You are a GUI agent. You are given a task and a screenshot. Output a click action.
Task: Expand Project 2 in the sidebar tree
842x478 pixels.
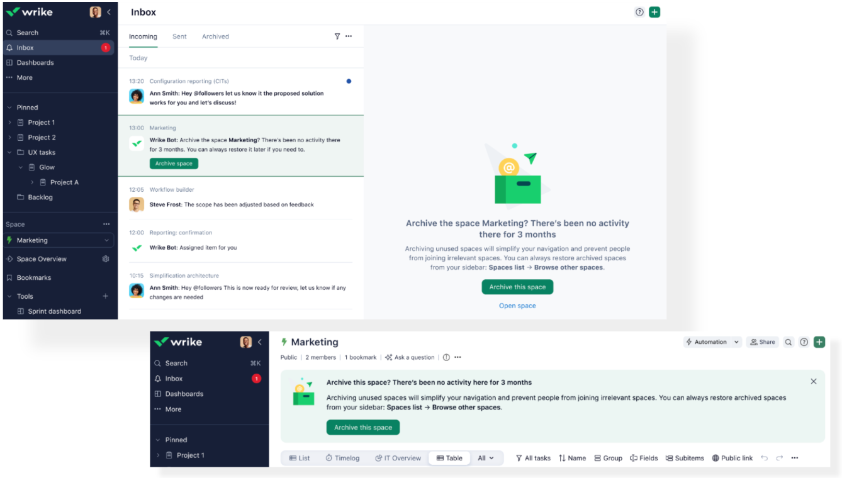9,138
